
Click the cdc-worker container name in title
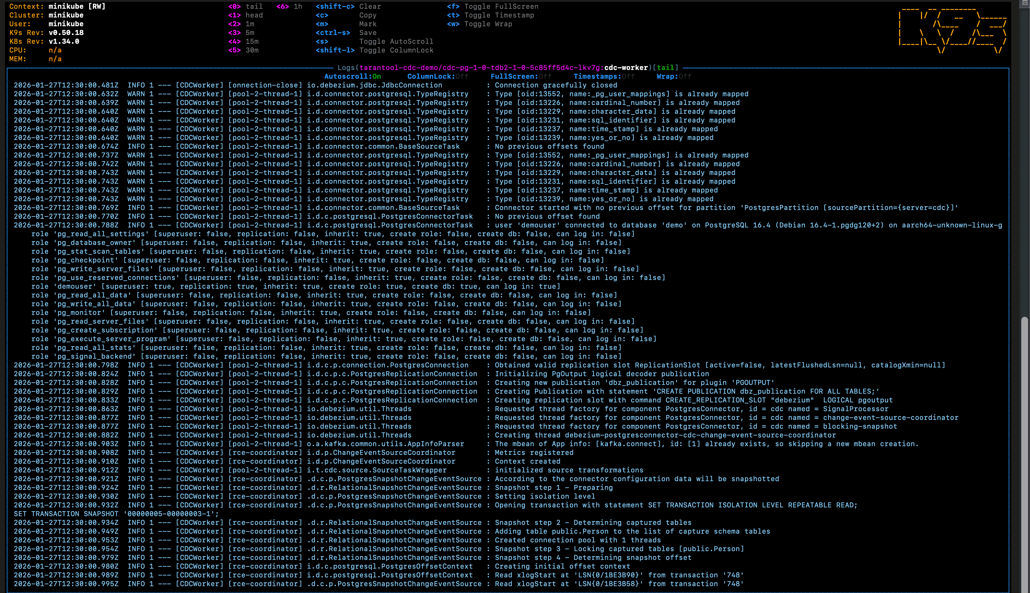(626, 67)
